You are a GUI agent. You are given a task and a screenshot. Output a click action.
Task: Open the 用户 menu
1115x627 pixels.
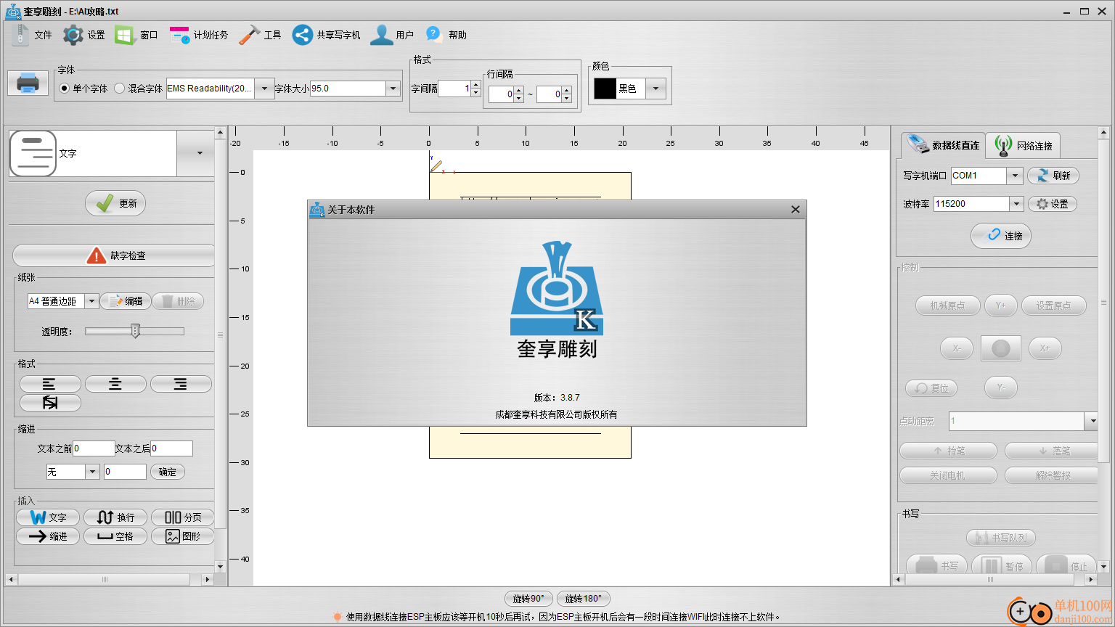[x=392, y=35]
